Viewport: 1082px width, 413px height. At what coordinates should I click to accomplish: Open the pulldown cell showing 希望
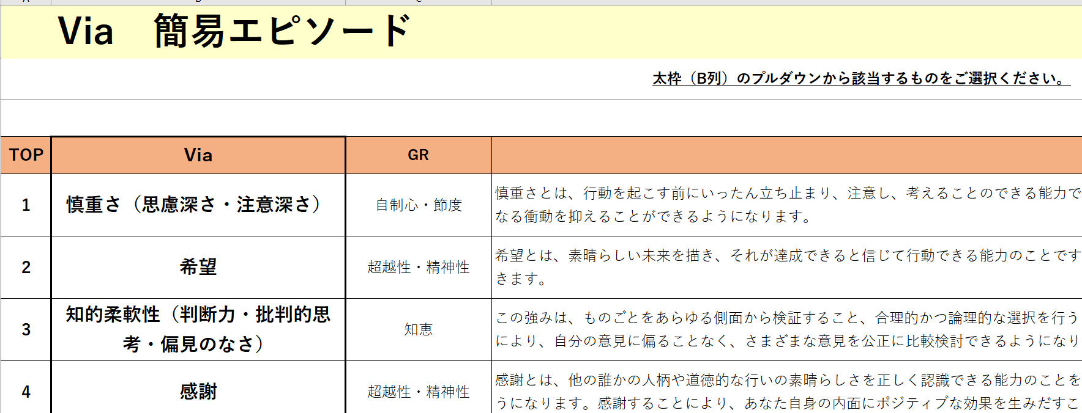198,268
